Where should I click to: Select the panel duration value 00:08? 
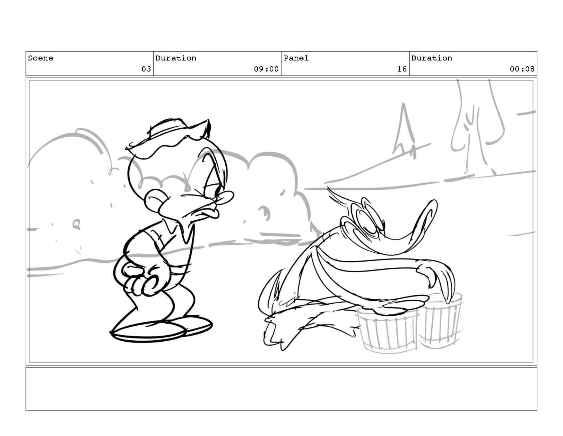pyautogui.click(x=522, y=69)
